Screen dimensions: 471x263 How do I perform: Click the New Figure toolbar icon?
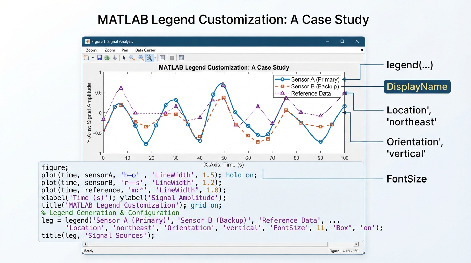[x=86, y=58]
